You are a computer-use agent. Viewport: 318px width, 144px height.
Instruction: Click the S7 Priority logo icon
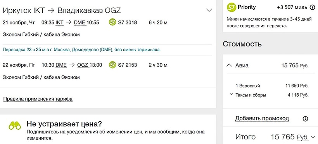point(231,8)
